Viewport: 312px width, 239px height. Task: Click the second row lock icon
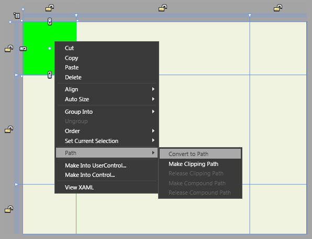pyautogui.click(x=9, y=129)
